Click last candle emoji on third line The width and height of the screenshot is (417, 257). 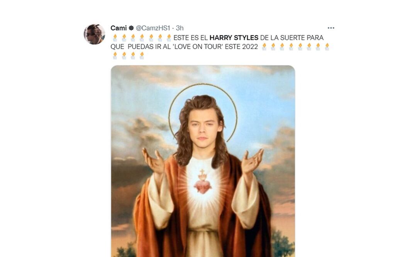[142, 56]
